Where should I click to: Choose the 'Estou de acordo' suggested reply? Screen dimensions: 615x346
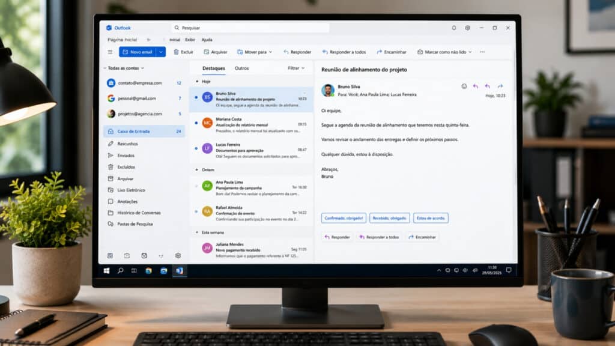[x=431, y=218]
